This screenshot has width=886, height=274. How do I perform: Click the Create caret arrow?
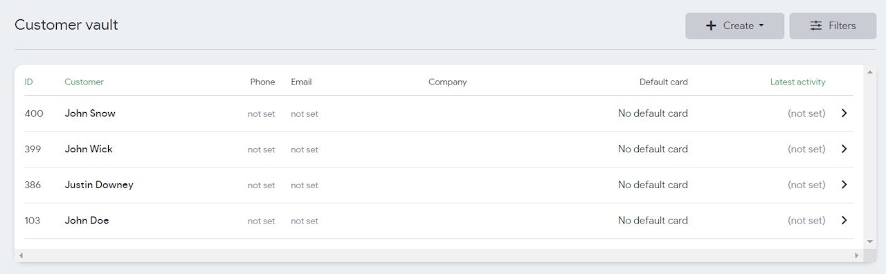tap(761, 26)
